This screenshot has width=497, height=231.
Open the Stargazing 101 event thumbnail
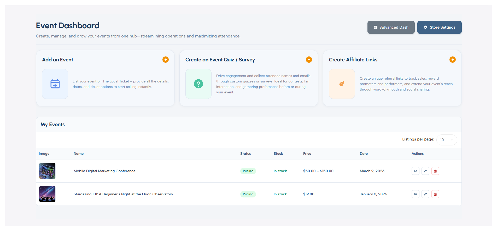click(x=47, y=194)
